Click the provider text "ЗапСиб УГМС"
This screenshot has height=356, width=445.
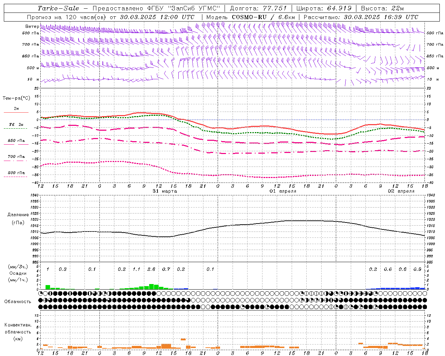click(195, 8)
